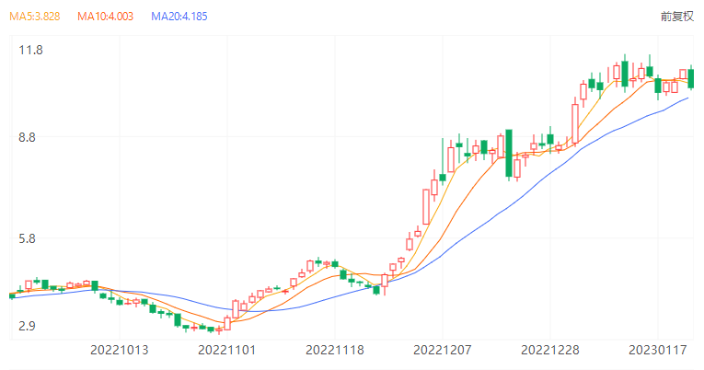The width and height of the screenshot is (704, 370).
Task: Select the last green candlestick on the right
Action: click(691, 78)
